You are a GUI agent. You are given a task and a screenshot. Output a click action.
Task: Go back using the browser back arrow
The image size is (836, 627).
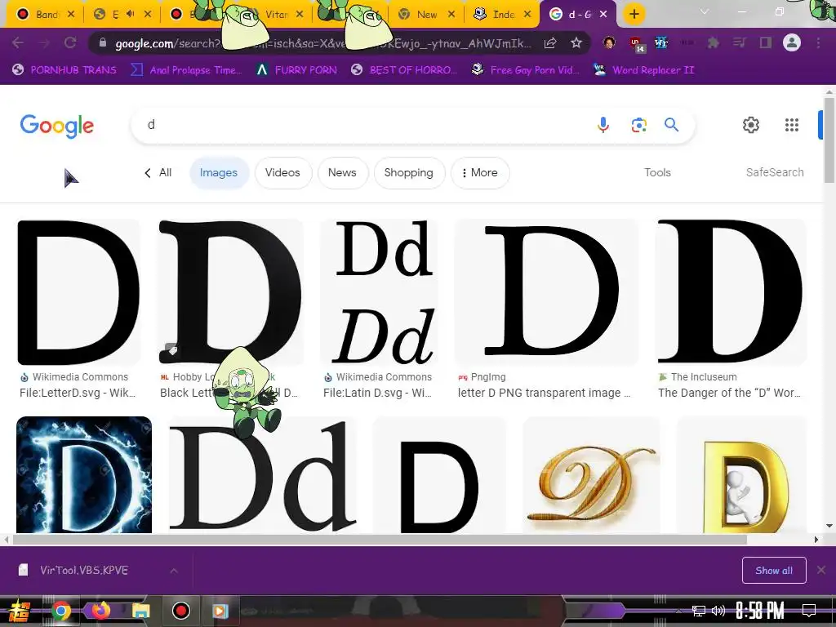[18, 42]
